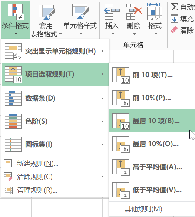Open dropdown arrow under 删除
Image resolution: width=195 pixels, height=217 pixels.
point(134,34)
